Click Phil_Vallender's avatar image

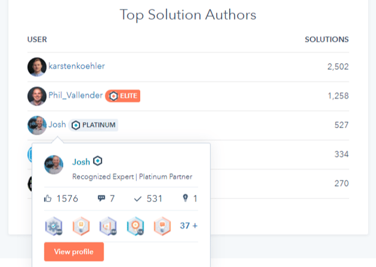coord(37,96)
